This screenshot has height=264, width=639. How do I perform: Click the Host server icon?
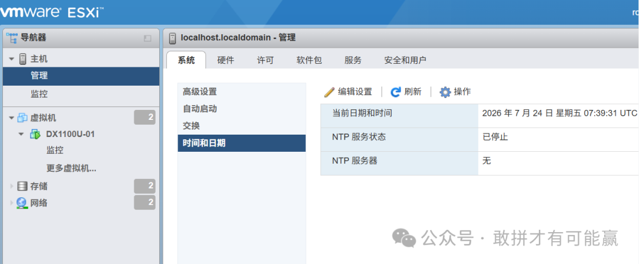(23, 59)
